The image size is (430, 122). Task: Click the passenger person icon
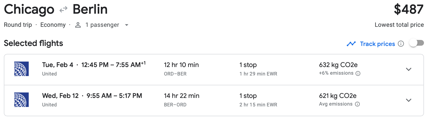tap(78, 25)
